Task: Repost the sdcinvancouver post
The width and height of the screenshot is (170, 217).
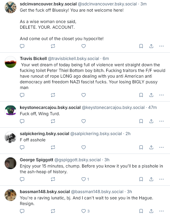Action: tap(53, 46)
